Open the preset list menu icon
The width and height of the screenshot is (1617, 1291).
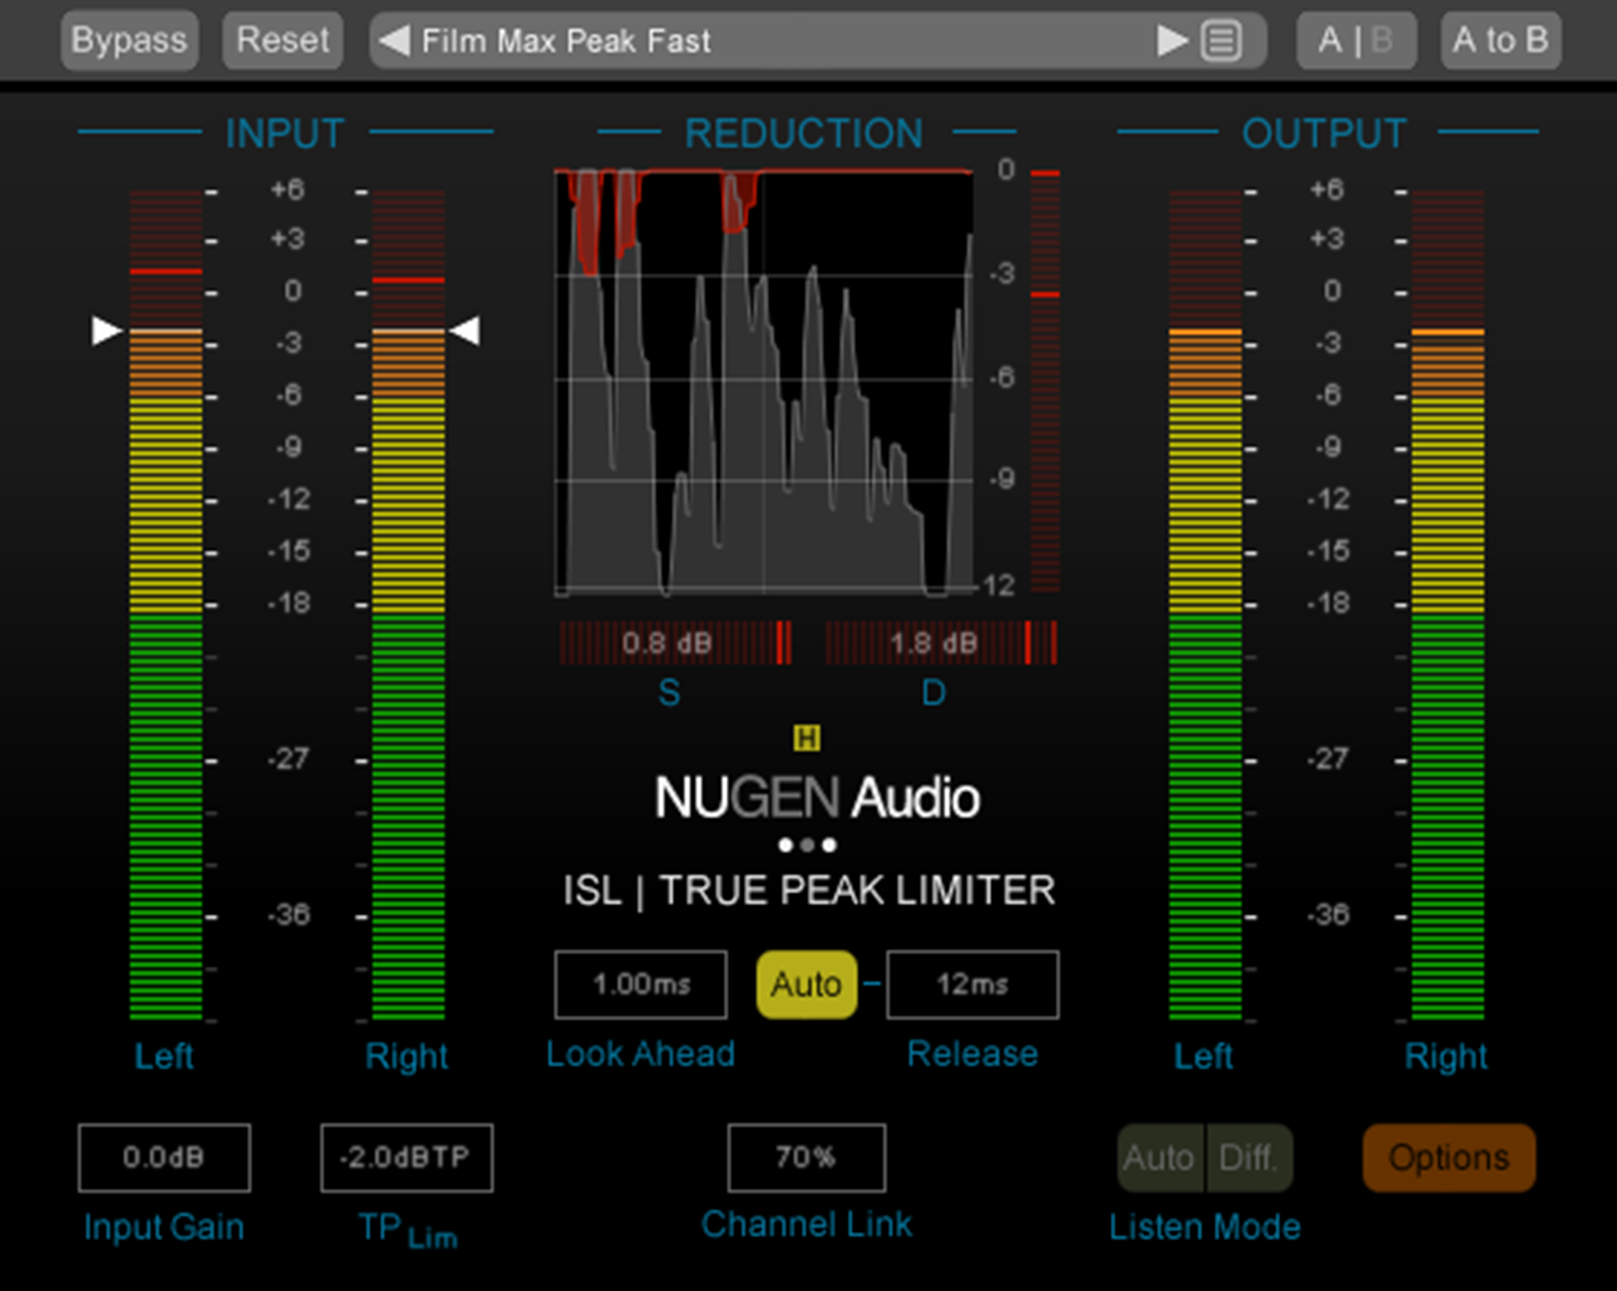(1221, 41)
